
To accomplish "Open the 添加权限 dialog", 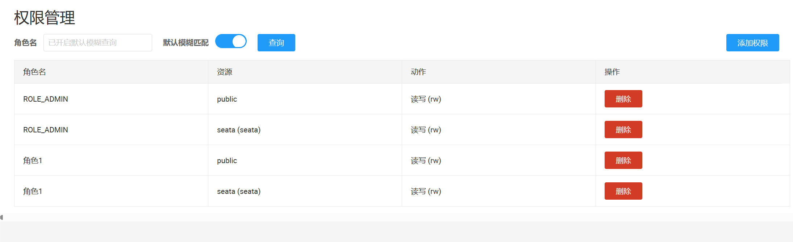I will tap(752, 43).
